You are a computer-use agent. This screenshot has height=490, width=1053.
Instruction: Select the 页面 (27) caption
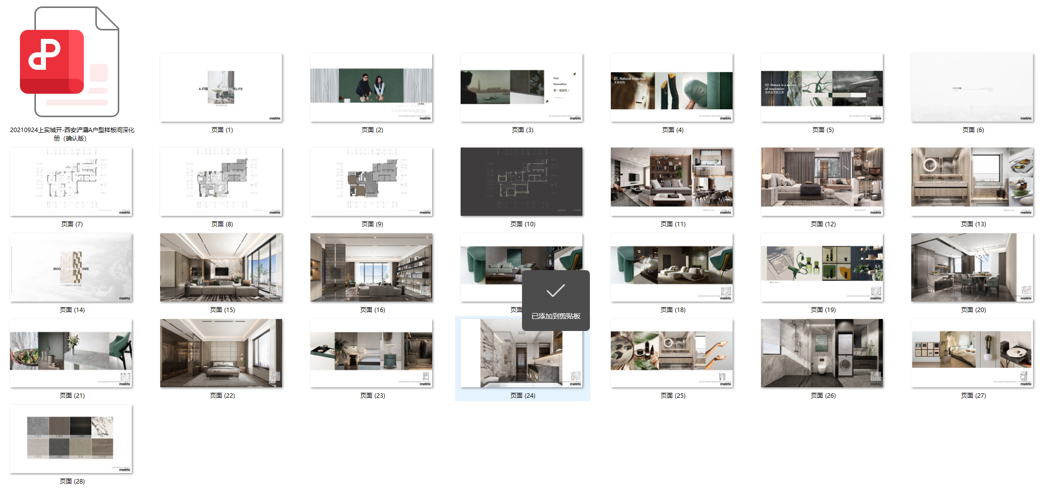click(x=973, y=396)
